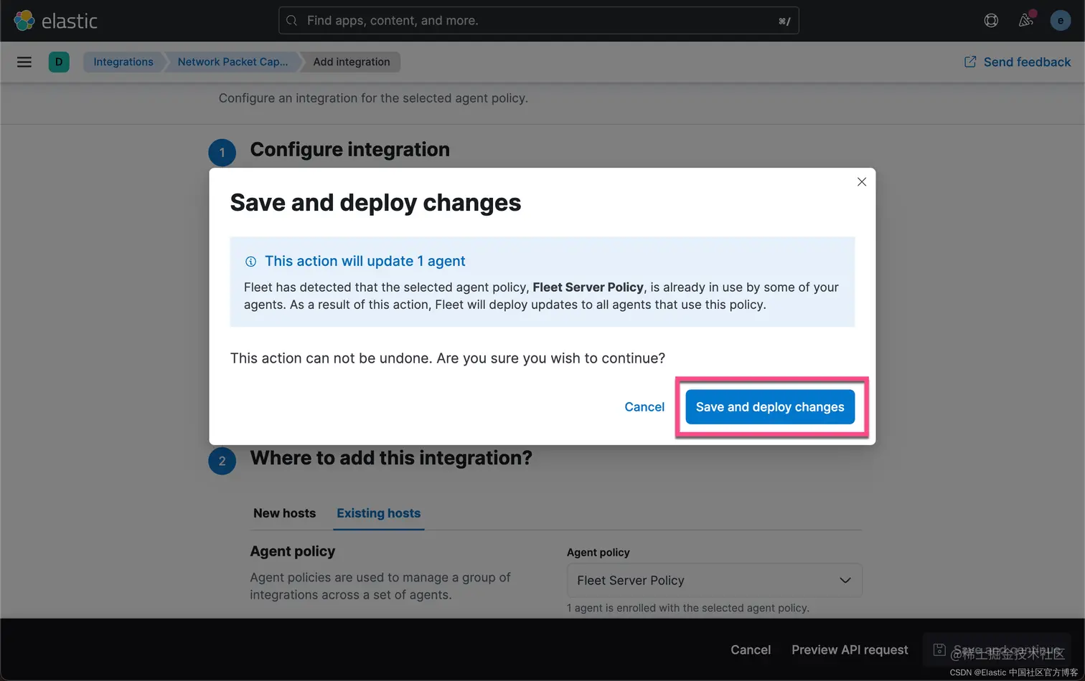Click the 'Where to add this integration?' heading
The height and width of the screenshot is (681, 1085).
pyautogui.click(x=391, y=457)
